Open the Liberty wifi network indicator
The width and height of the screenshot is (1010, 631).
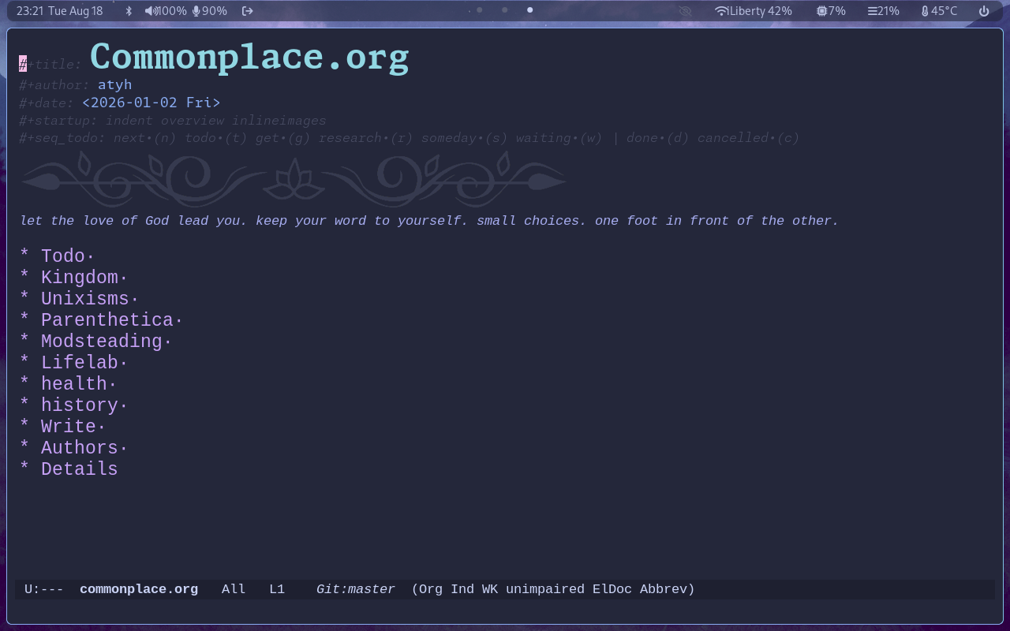753,11
